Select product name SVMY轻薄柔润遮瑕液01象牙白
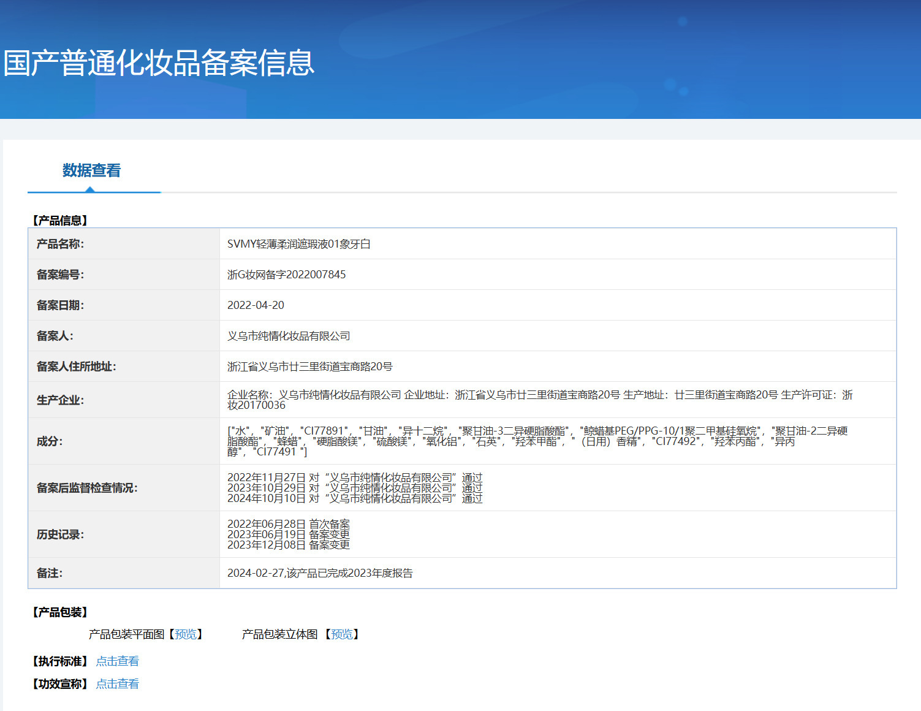The image size is (921, 711). [x=299, y=244]
